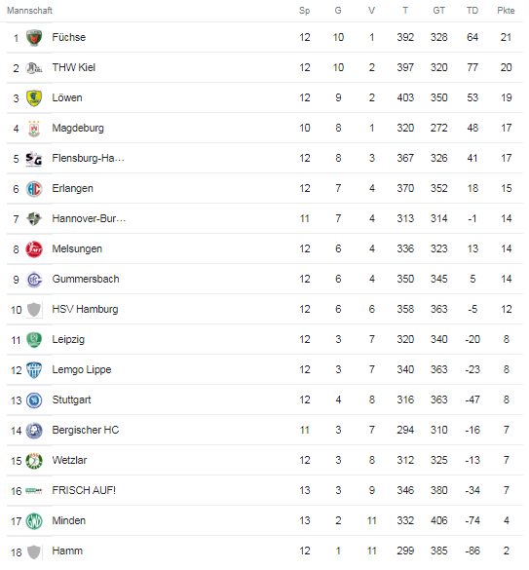Viewport: 529px width, 570px height.
Task: Click the Hannover-Bur… truncated team name
Action: pyautogui.click(x=89, y=218)
